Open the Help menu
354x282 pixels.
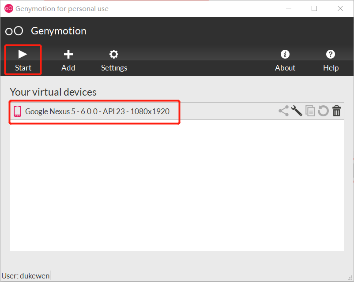331,60
